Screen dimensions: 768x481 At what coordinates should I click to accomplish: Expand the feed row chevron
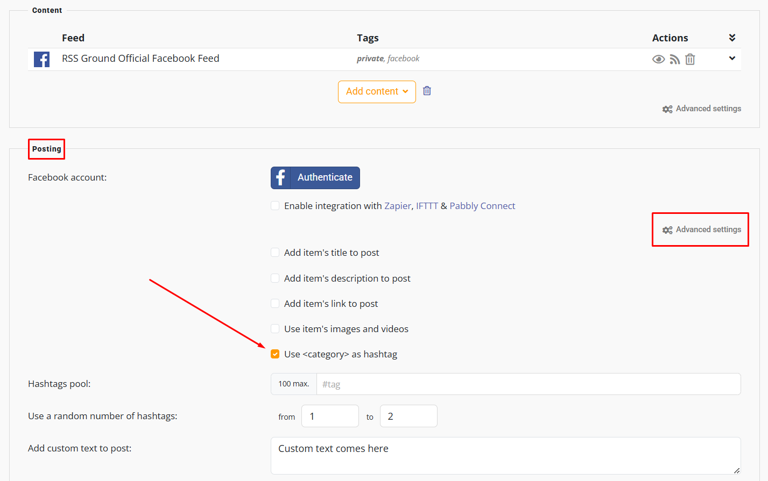[732, 58]
